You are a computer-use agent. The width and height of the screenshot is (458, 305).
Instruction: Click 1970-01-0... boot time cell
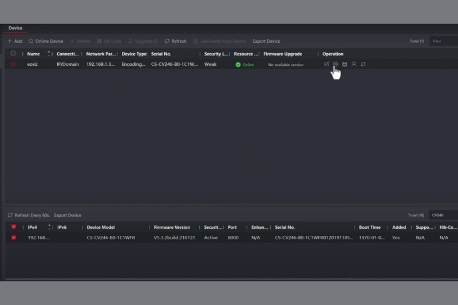point(372,237)
